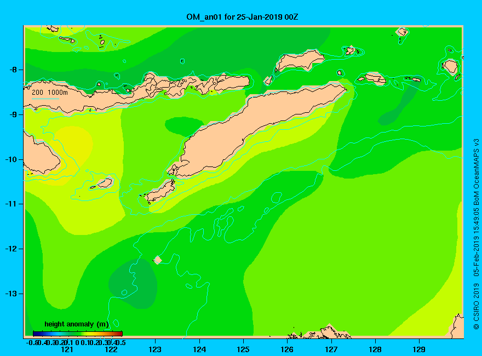Viewport: 482px width, 356px height.
Task: Click latitude label "-13"
Action: 12,294
